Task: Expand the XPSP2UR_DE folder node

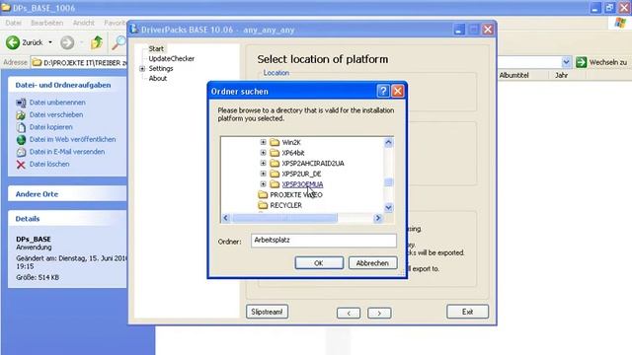Action: (x=264, y=174)
